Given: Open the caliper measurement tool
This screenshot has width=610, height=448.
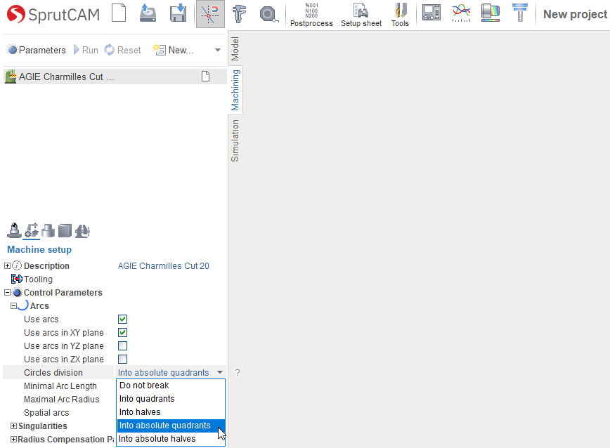Looking at the screenshot, I should point(239,13).
